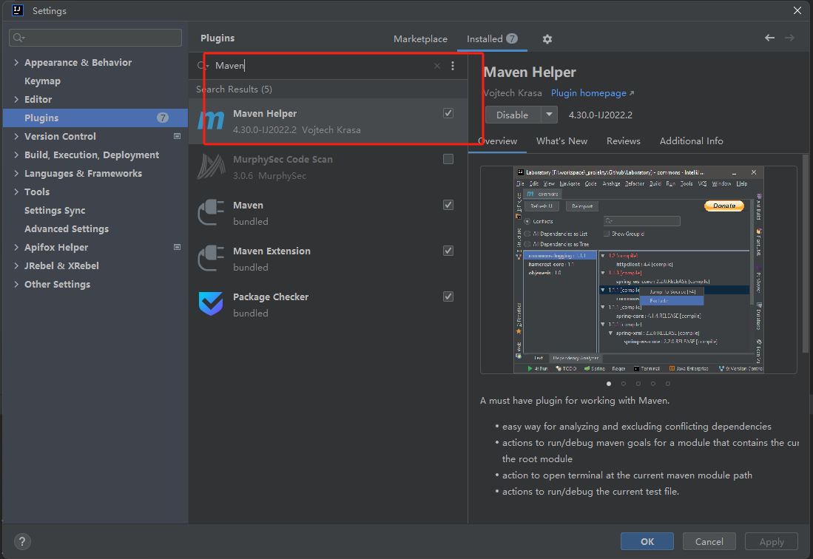The height and width of the screenshot is (559, 813).
Task: Select Advanced Settings in settings tree
Action: (x=67, y=228)
